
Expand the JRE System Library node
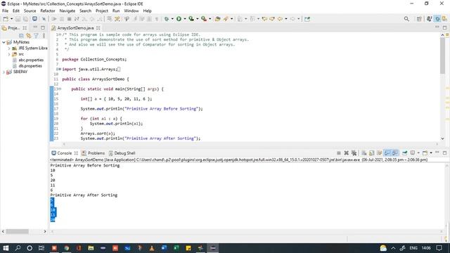9,48
